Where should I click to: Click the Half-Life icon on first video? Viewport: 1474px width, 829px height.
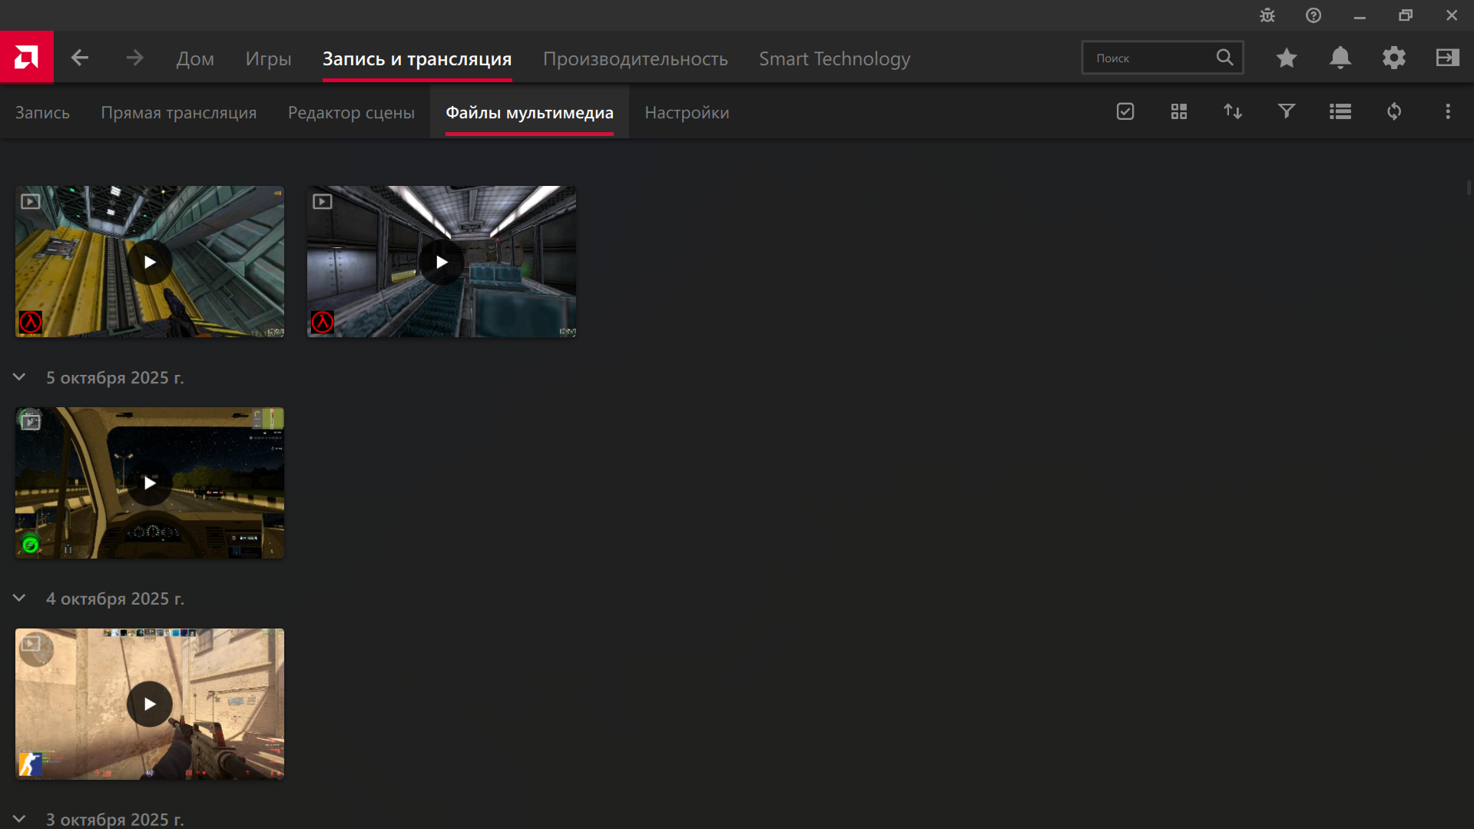point(31,322)
